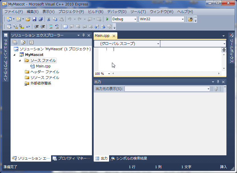Image resolution: width=237 pixels, height=173 pixels.
Task: Click the Parameter Info icon
Action: tap(15, 27)
